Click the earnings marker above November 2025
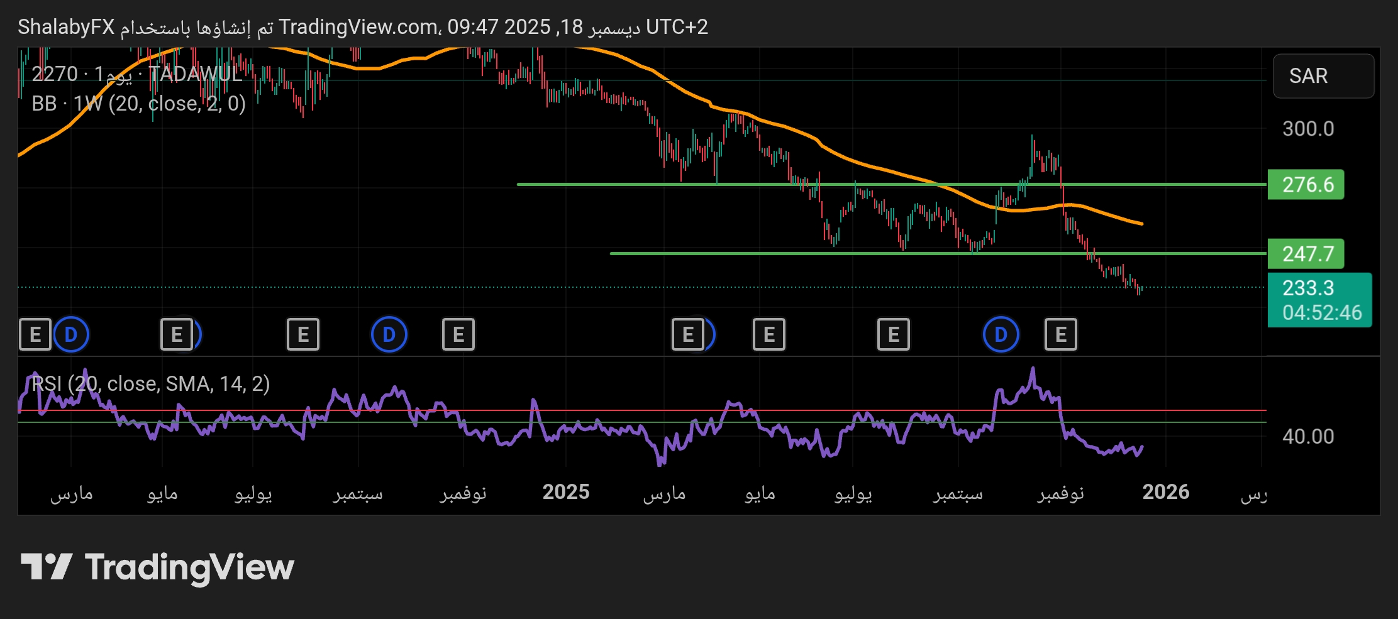This screenshot has height=619, width=1398. pyautogui.click(x=1060, y=334)
